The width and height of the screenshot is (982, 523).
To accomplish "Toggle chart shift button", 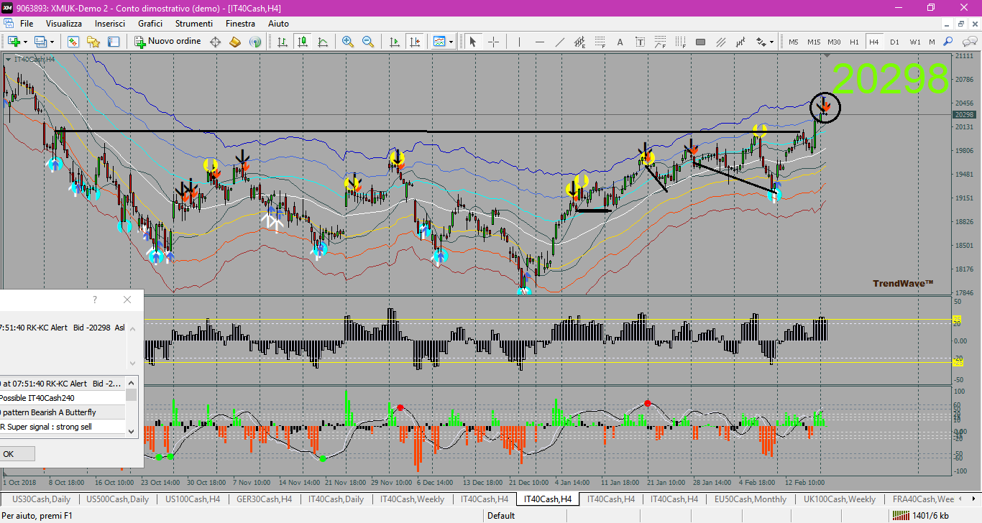I will [414, 42].
